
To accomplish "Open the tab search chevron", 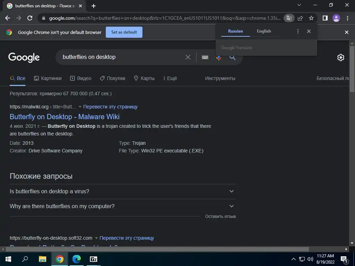I will [299, 5].
